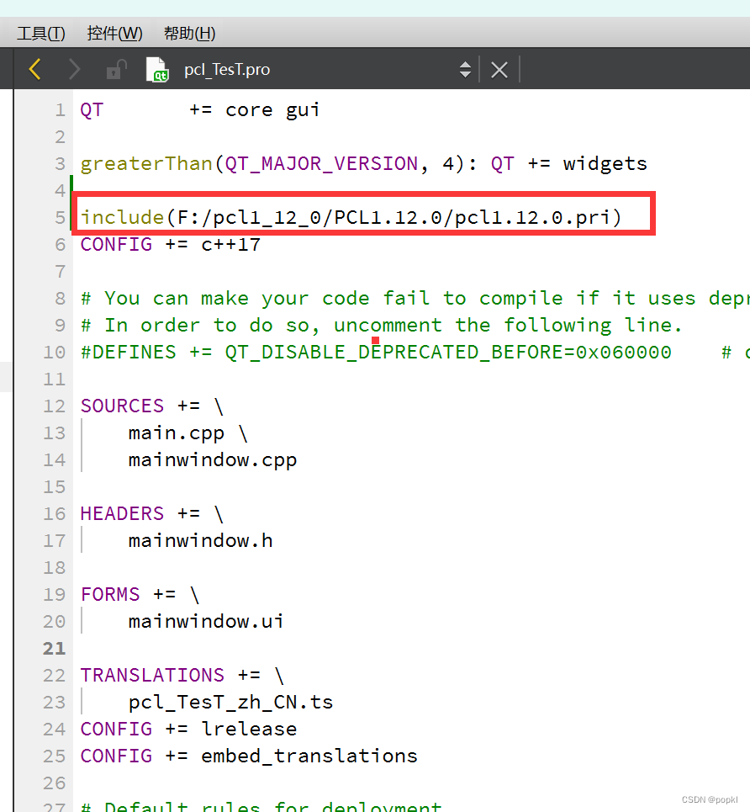Click 'main.cpp' on line 13
The height and width of the screenshot is (812, 750).
tap(176, 433)
